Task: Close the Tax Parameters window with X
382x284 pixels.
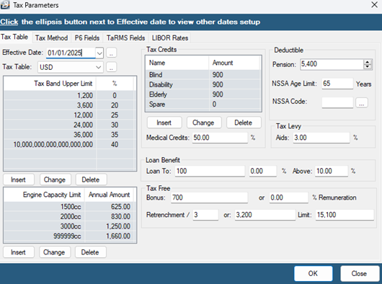Action: [x=374, y=4]
